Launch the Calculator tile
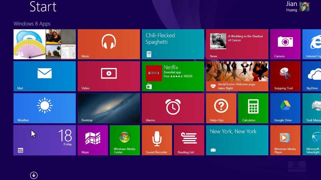The height and width of the screenshot is (180, 321). click(253, 108)
